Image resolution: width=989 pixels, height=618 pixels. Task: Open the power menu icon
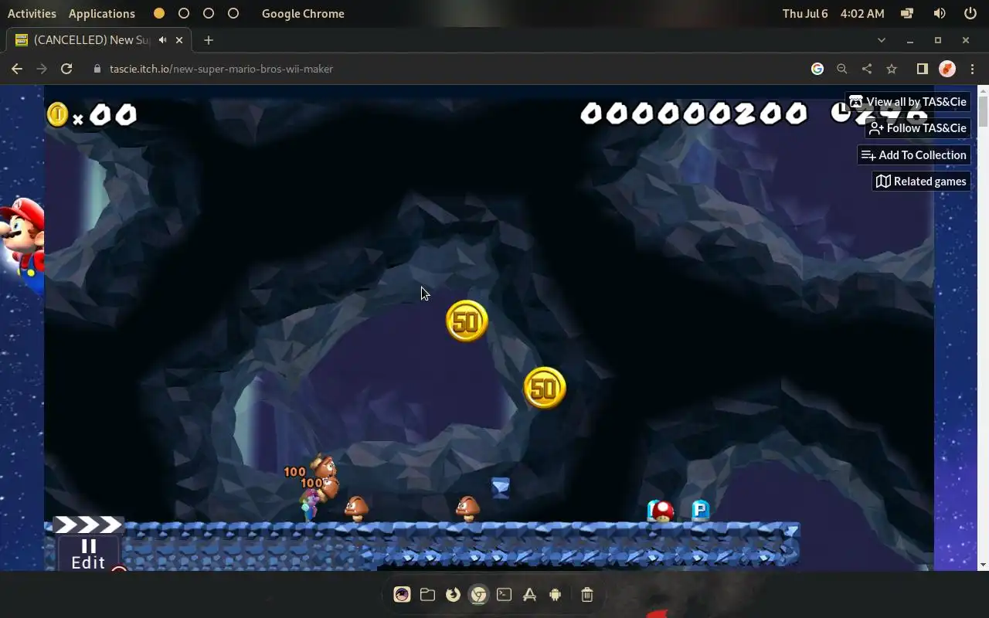point(970,13)
